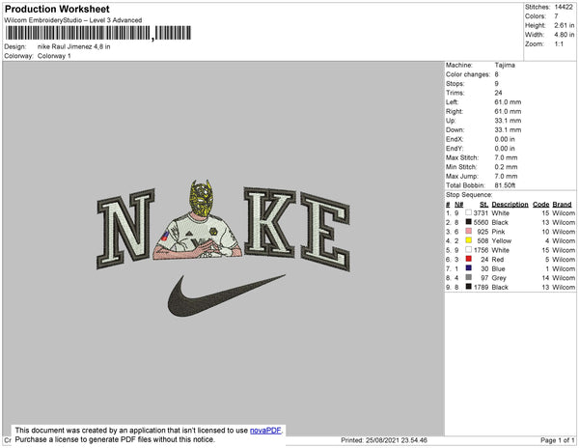579x448 pixels.
Task: Select the Total Bobbin value 81.50ft
Action: click(x=505, y=185)
